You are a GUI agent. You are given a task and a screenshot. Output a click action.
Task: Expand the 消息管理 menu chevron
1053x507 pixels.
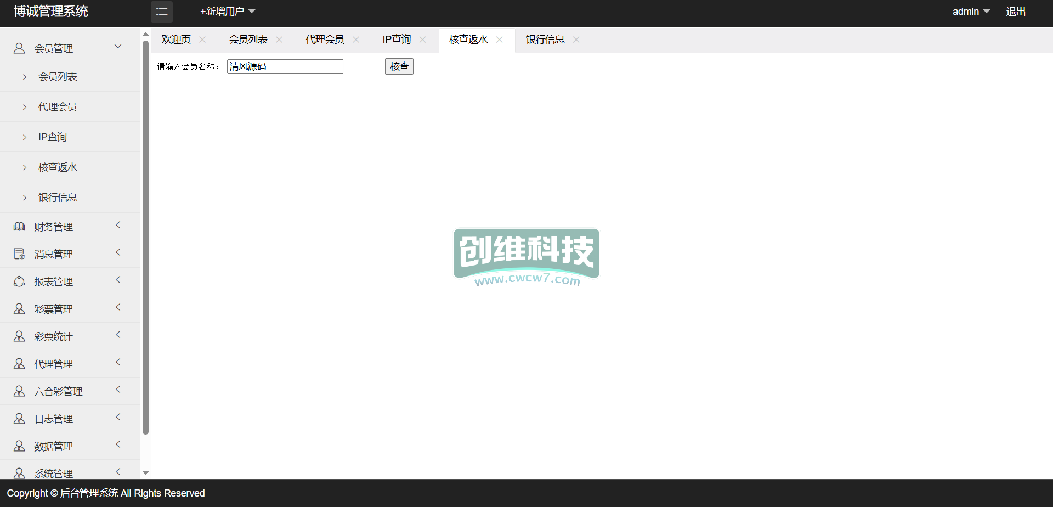coord(118,252)
